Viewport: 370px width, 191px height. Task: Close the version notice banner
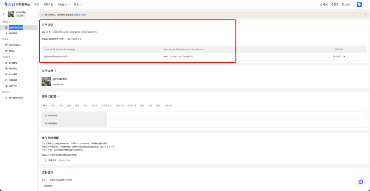[366, 15]
